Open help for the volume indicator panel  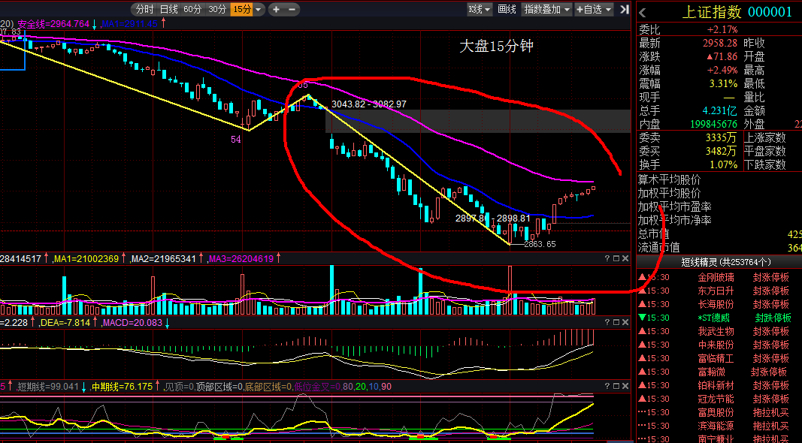607,258
